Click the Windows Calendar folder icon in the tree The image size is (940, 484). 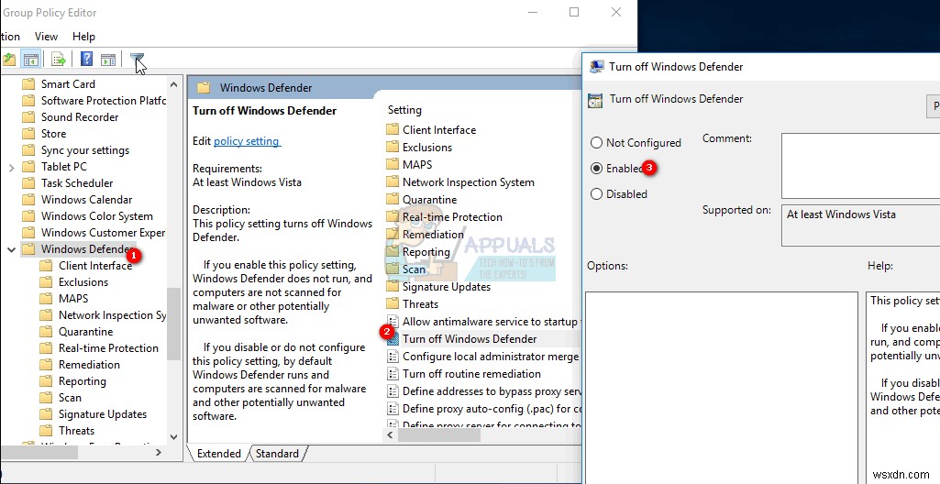click(x=28, y=200)
